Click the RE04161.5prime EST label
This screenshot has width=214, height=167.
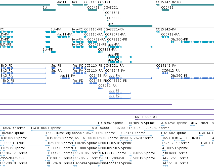[132, 133]
